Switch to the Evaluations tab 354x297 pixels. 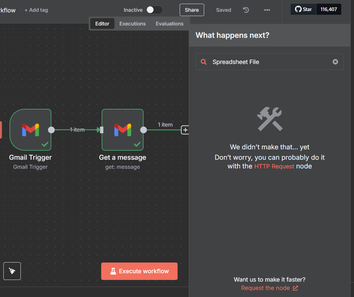coord(170,24)
